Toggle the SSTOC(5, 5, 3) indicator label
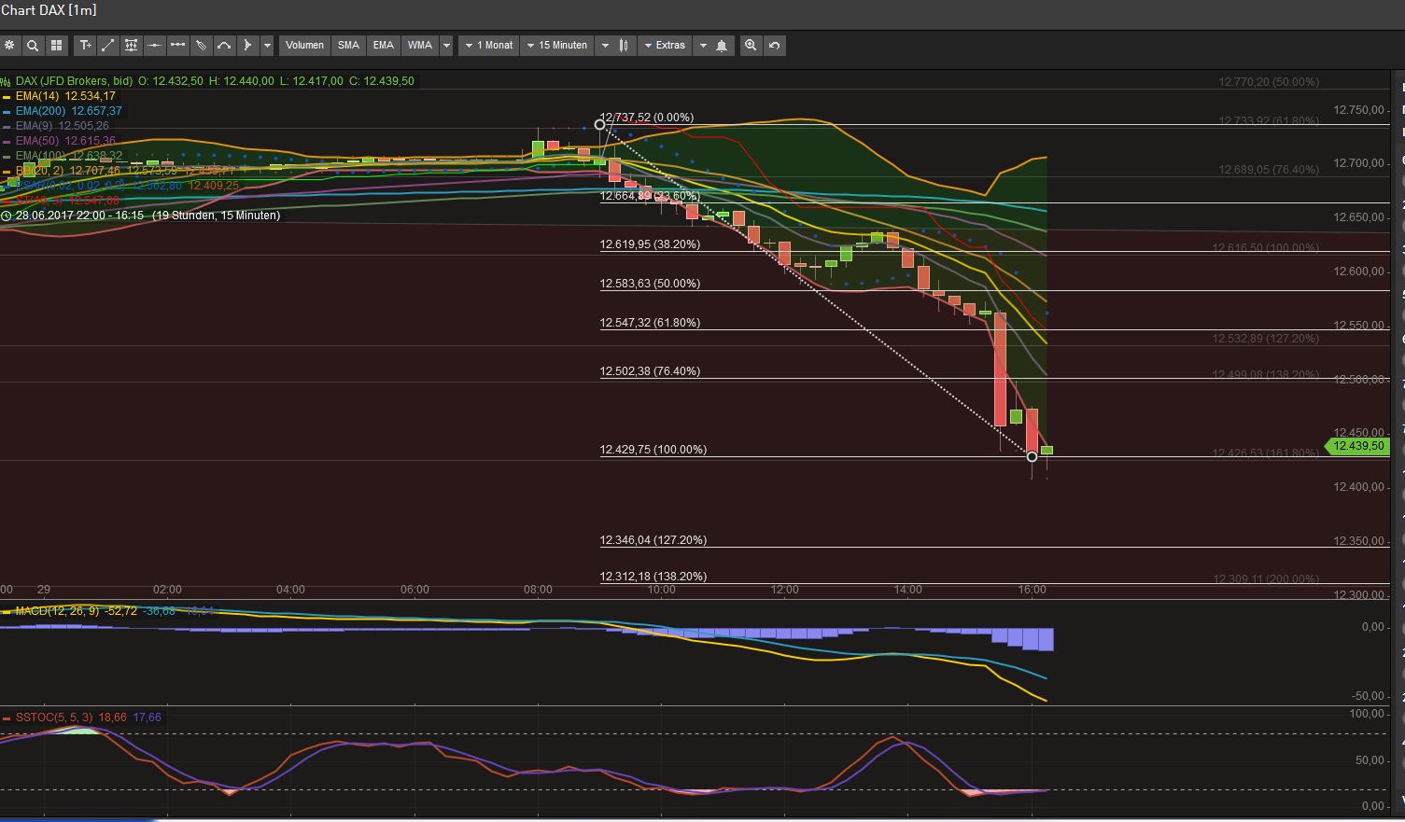The width and height of the screenshot is (1405, 822). pos(58,717)
